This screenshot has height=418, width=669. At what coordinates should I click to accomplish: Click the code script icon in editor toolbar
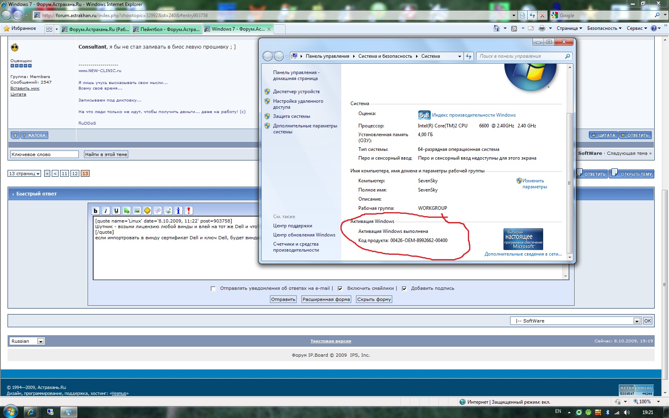pyautogui.click(x=168, y=211)
